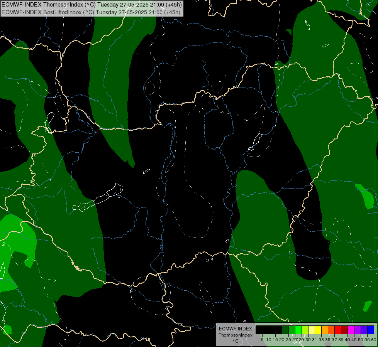
Task: Click the contour label 0 on the map
Action: pyautogui.click(x=3, y=321)
